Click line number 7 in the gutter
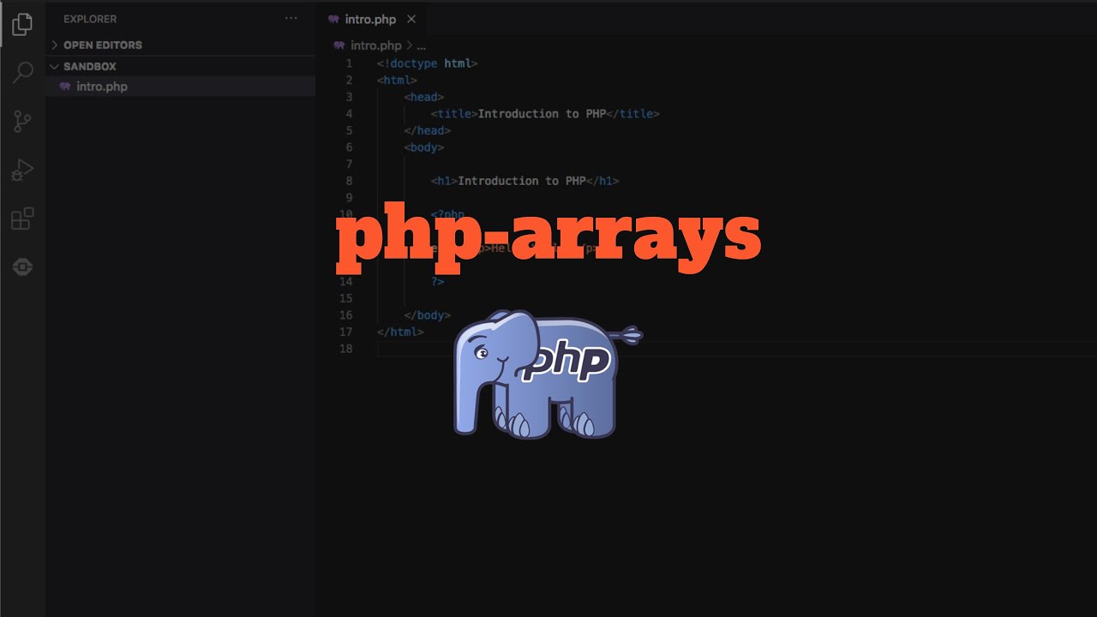 click(x=349, y=164)
